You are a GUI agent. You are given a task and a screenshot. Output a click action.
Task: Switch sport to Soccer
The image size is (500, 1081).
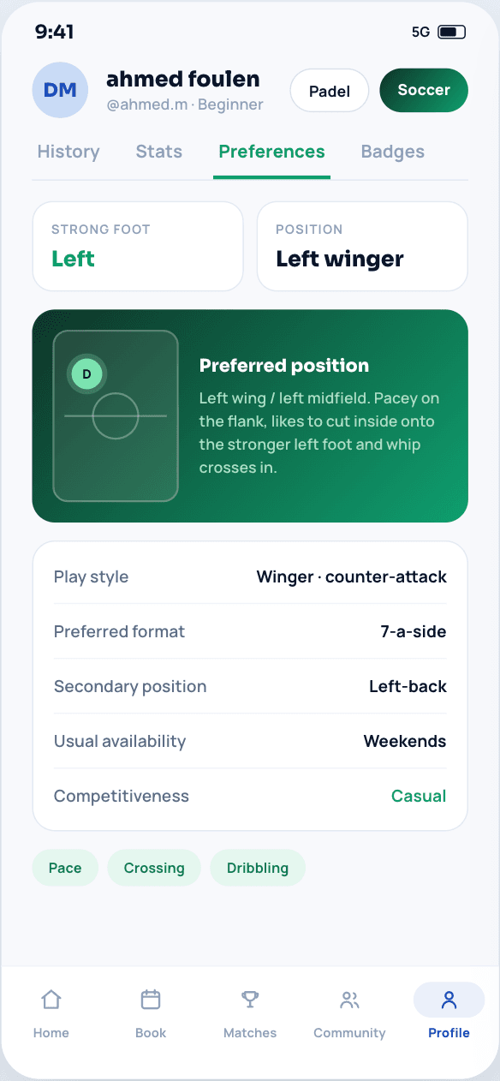pos(424,90)
